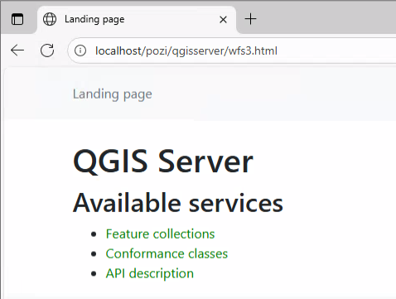Click the QGIS Server heading
Image resolution: width=396 pixels, height=299 pixels.
163,162
